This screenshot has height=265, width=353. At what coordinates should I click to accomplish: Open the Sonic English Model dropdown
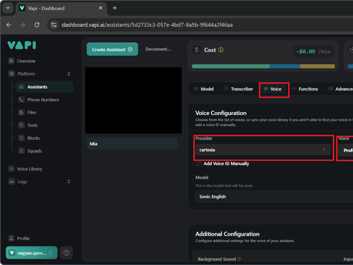tap(274, 196)
